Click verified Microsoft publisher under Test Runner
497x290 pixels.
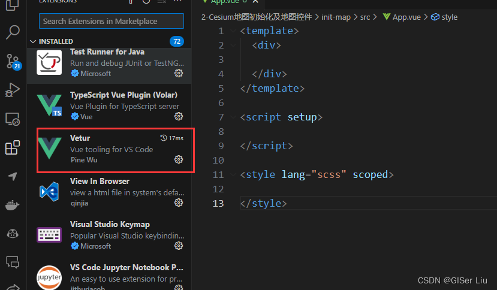[91, 74]
